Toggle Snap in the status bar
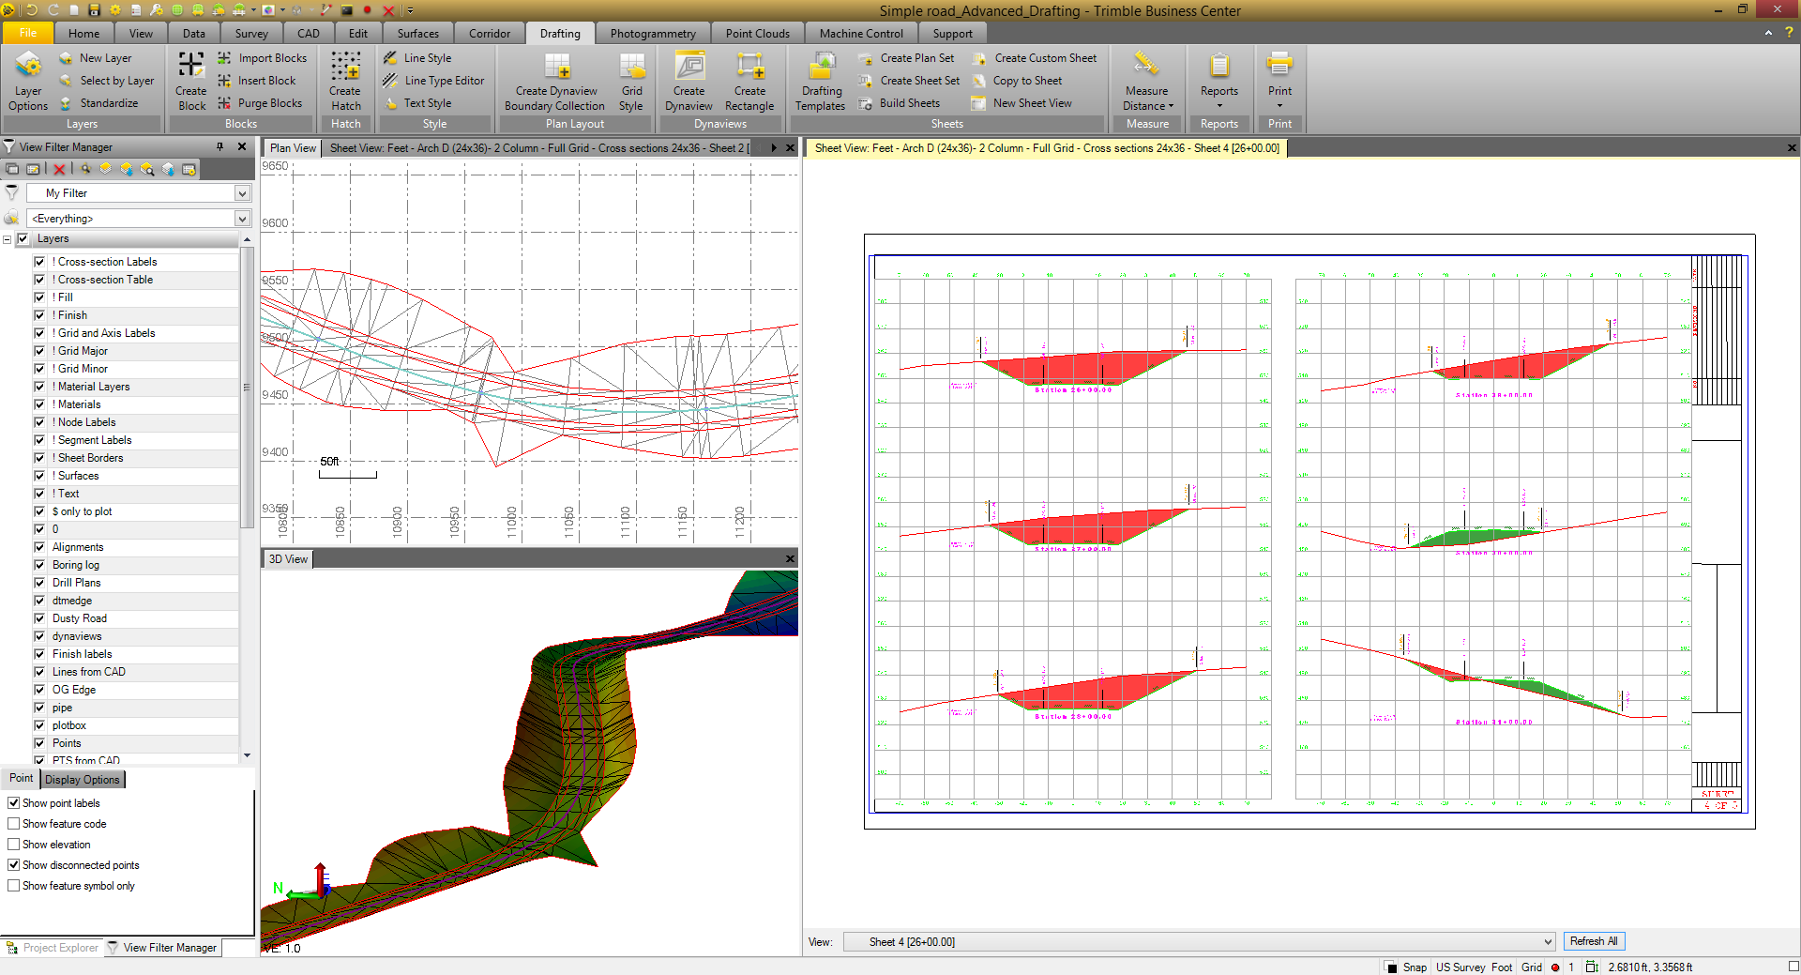 (1415, 967)
